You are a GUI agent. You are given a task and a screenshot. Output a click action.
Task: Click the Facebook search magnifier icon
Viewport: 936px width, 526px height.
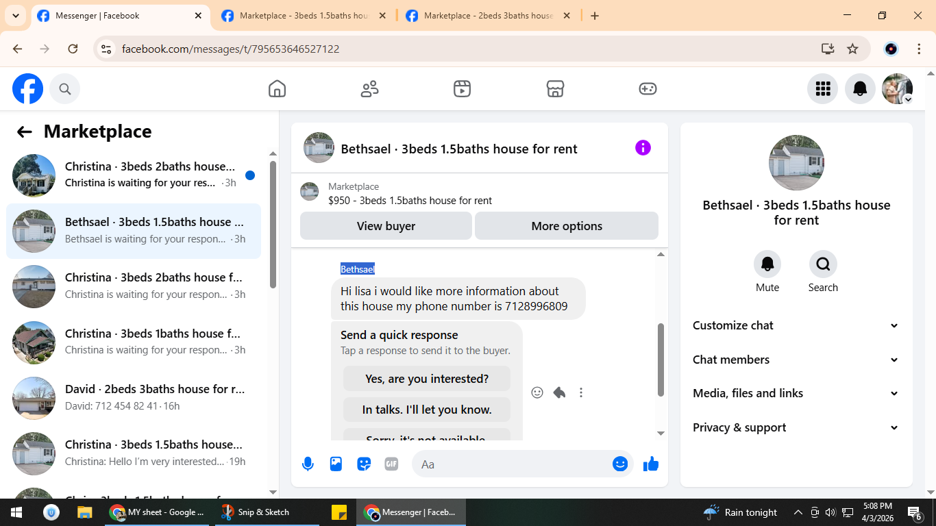point(65,89)
